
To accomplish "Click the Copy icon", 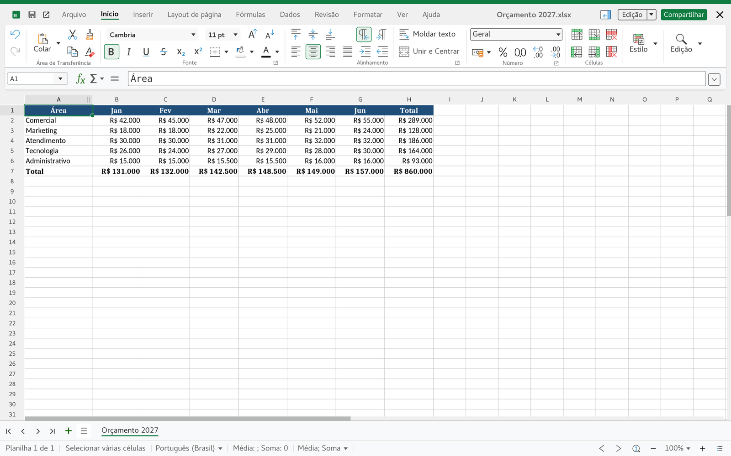I will pos(73,52).
